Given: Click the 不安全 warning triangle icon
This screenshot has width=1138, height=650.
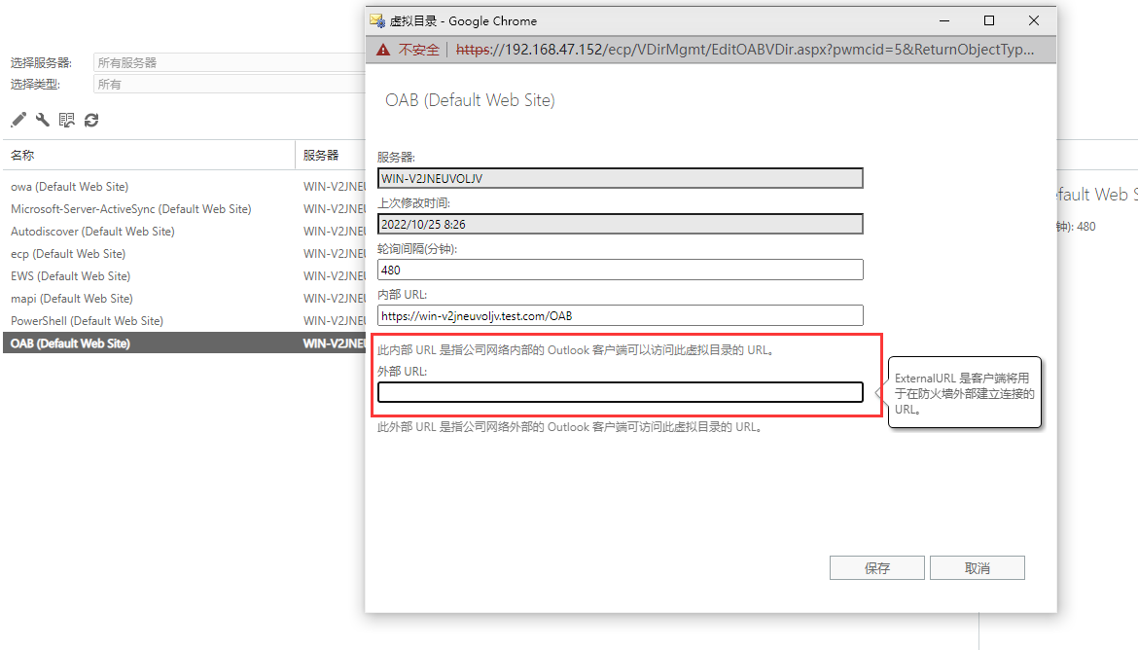Looking at the screenshot, I should pyautogui.click(x=383, y=50).
